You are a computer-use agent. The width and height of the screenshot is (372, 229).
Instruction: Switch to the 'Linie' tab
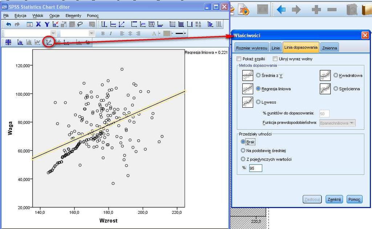coord(275,48)
